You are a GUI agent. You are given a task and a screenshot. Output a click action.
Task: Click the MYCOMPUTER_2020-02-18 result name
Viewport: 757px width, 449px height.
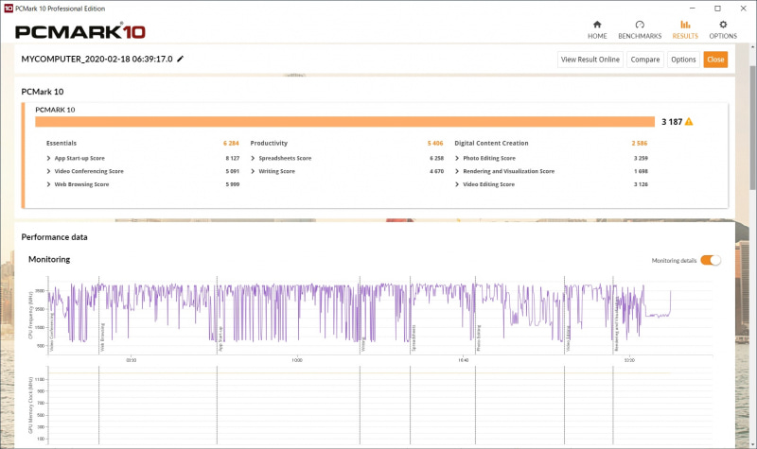point(97,59)
